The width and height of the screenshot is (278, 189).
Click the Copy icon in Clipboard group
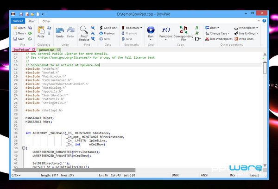click(49, 28)
